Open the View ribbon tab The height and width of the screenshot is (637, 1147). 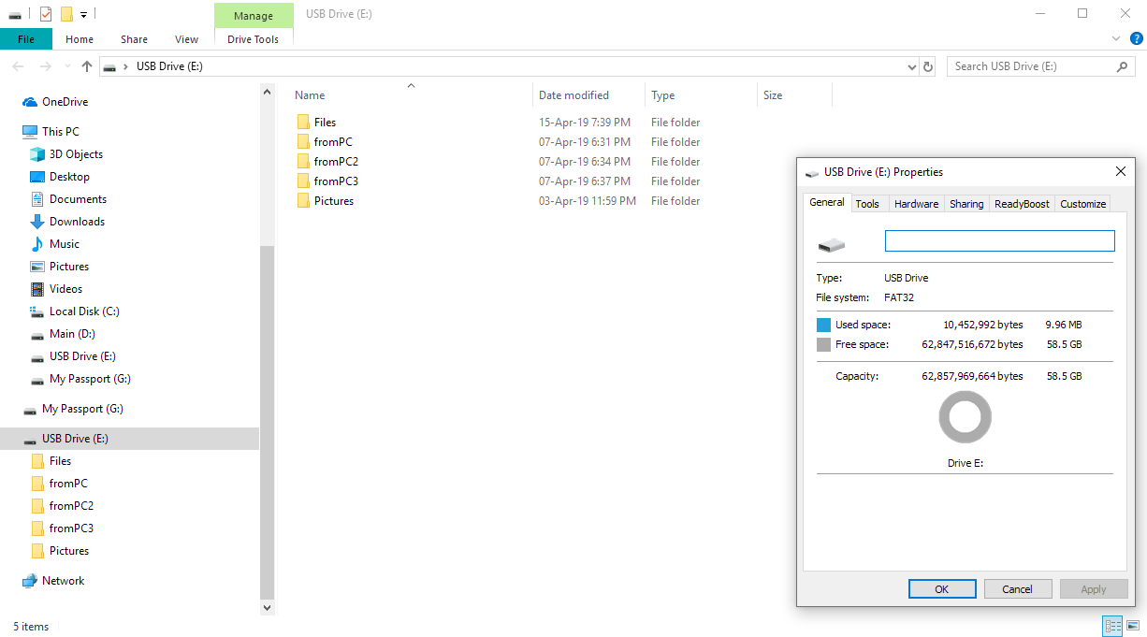pyautogui.click(x=187, y=39)
